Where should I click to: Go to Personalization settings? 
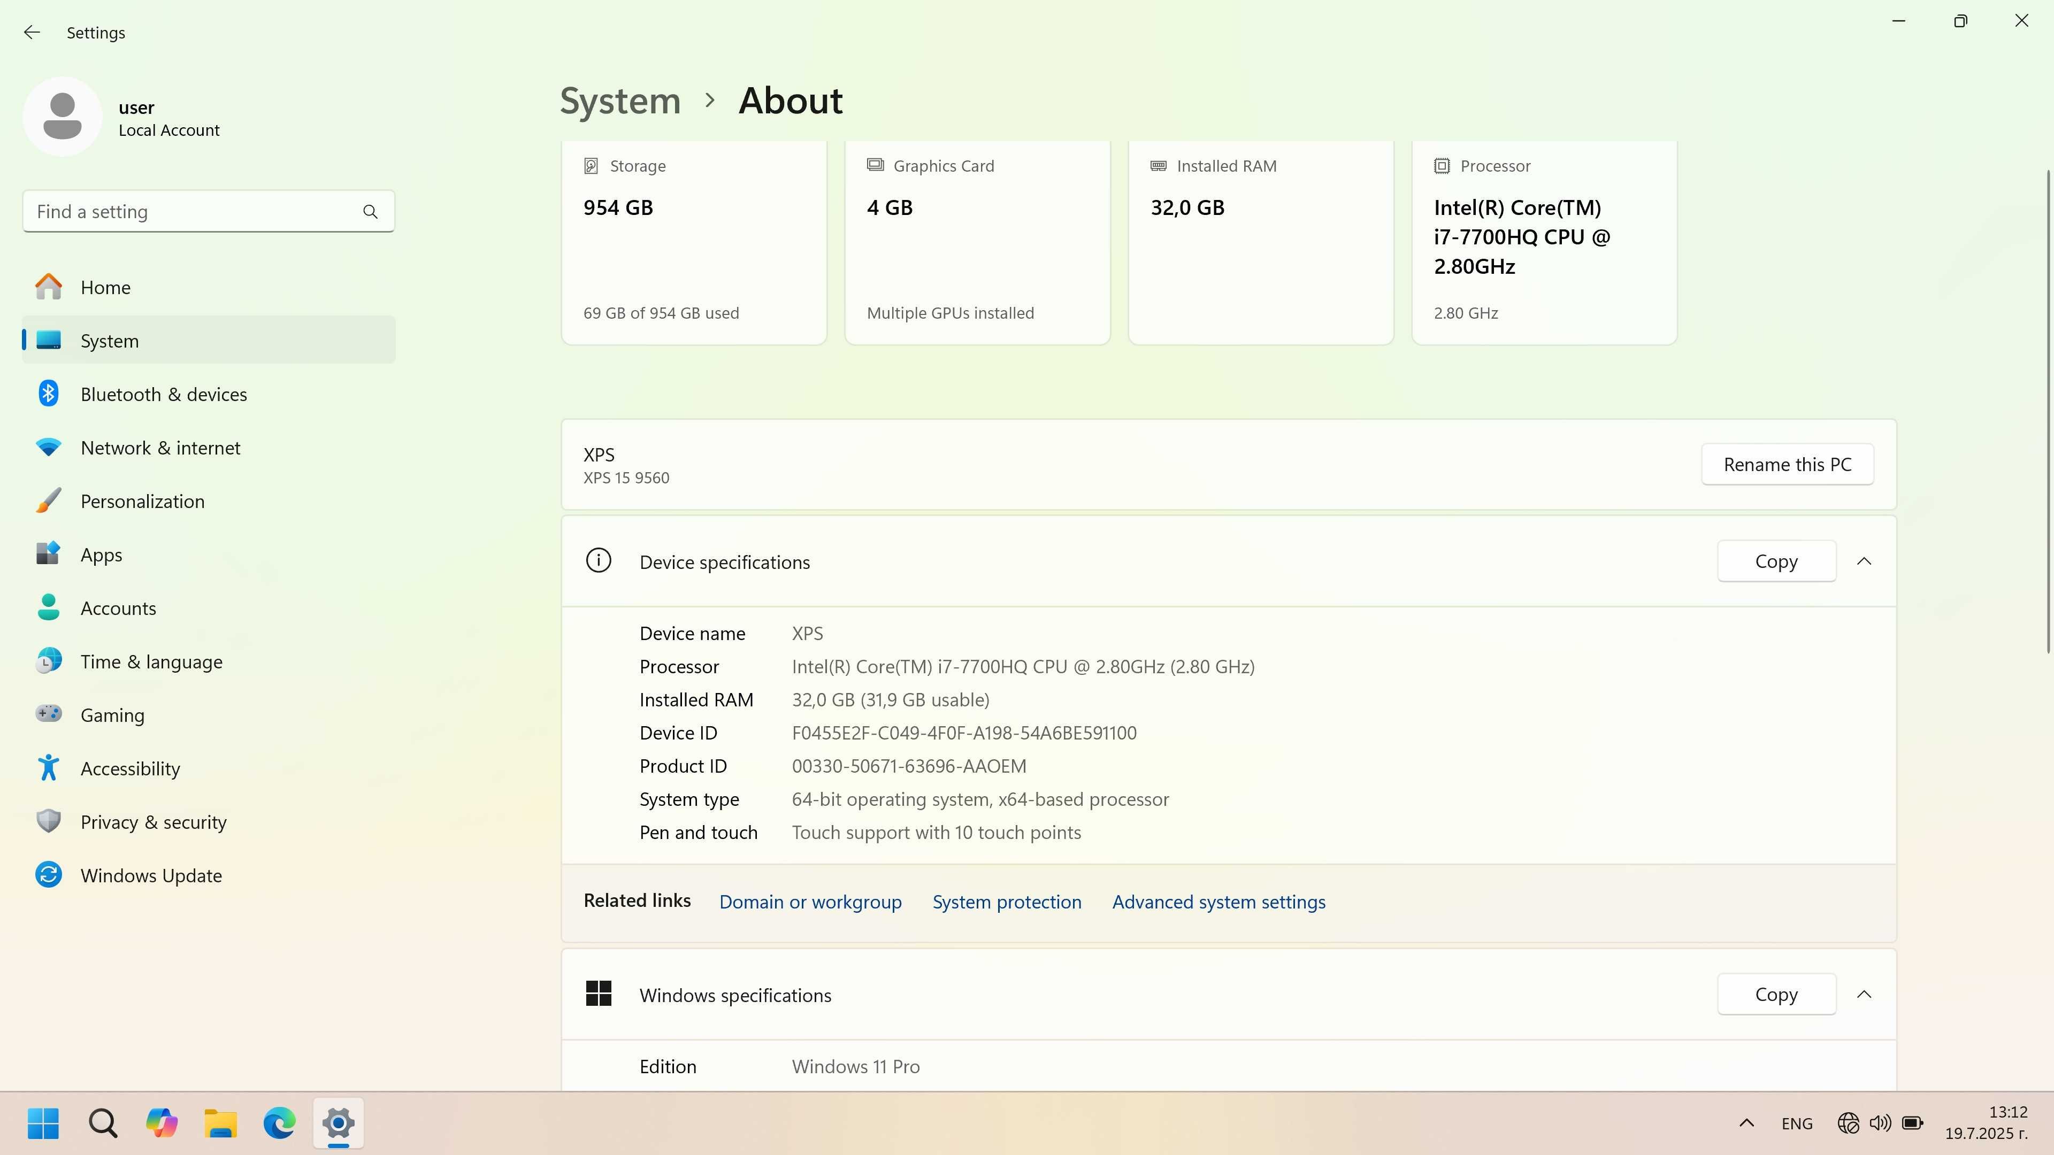coord(209,500)
